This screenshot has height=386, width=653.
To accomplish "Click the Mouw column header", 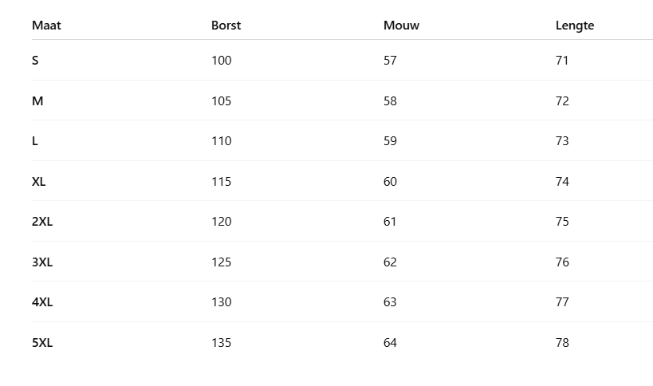I will [401, 26].
